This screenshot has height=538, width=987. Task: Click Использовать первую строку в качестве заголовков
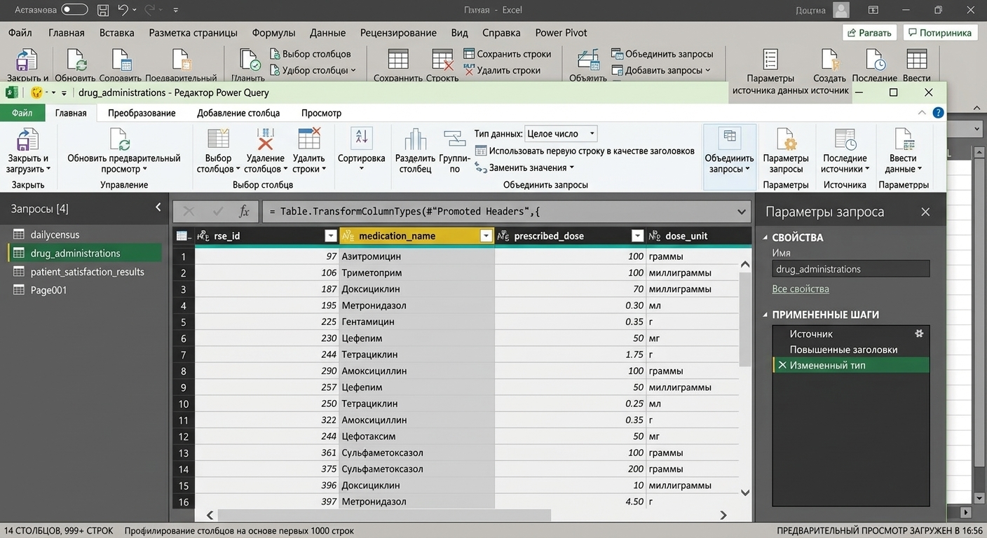coord(585,151)
